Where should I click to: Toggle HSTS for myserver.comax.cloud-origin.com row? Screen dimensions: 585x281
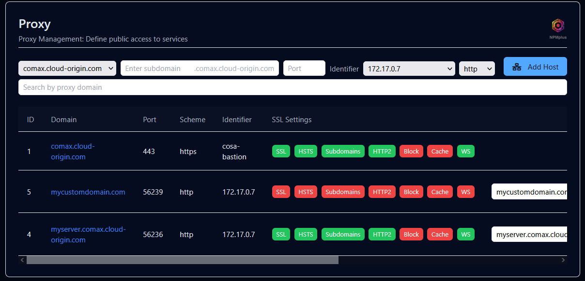click(306, 234)
